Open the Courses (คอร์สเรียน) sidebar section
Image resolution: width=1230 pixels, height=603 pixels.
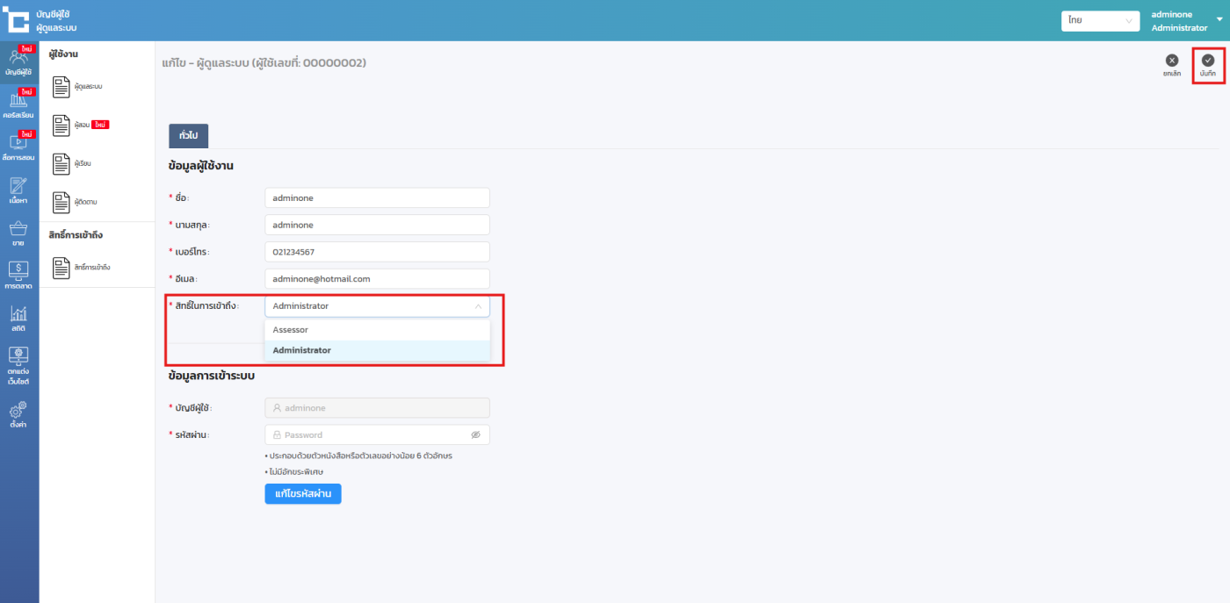tap(18, 104)
